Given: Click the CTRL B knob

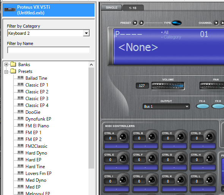Looking at the screenshot, I should 152,136.
